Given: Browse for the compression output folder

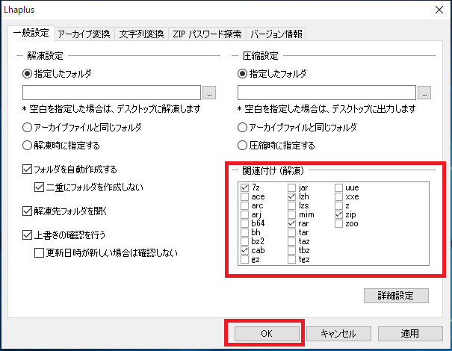Looking at the screenshot, I should (x=424, y=93).
